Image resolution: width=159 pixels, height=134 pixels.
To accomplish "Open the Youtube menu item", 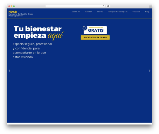I will pos(136,12).
